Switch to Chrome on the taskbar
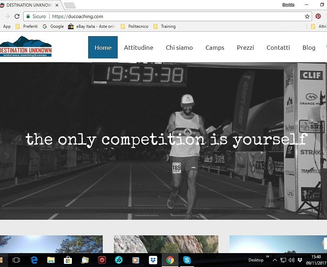The width and height of the screenshot is (327, 267). coord(170,260)
